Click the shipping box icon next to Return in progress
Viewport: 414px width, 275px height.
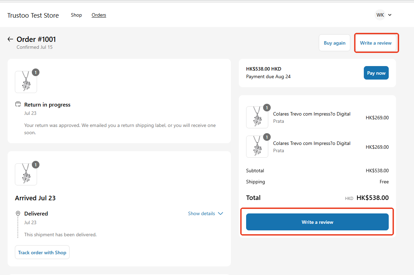click(18, 104)
